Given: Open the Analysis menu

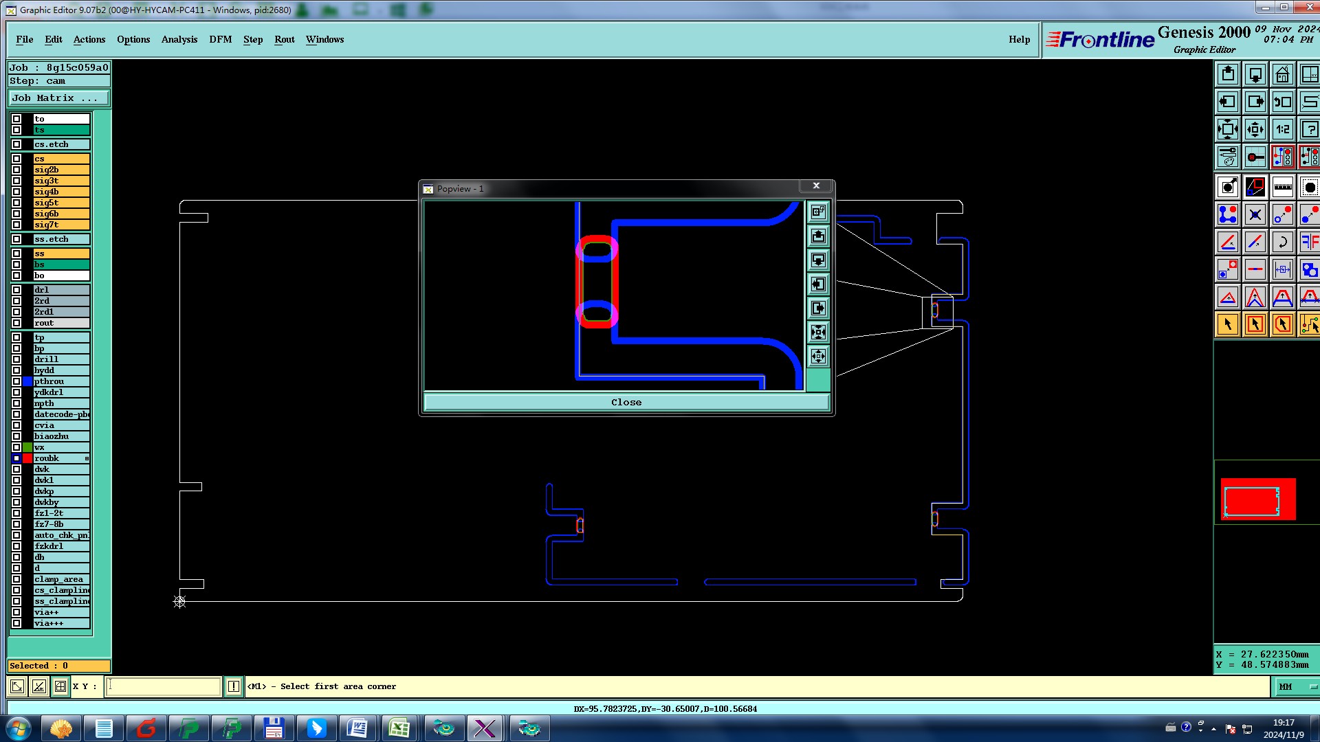Looking at the screenshot, I should point(179,39).
